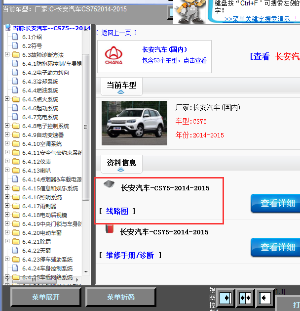Expand the 6.4.5点火系统 tree node
The image size is (300, 311).
[x=7, y=98]
